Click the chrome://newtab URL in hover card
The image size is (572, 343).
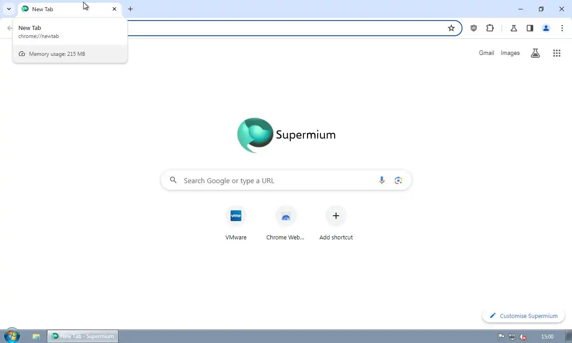(38, 36)
